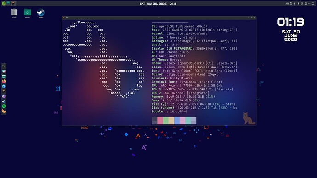Screen dimensions: 317x178
Task: Click the "Memory: 3.49 GiB" line
Action: pyautogui.click(x=183, y=97)
